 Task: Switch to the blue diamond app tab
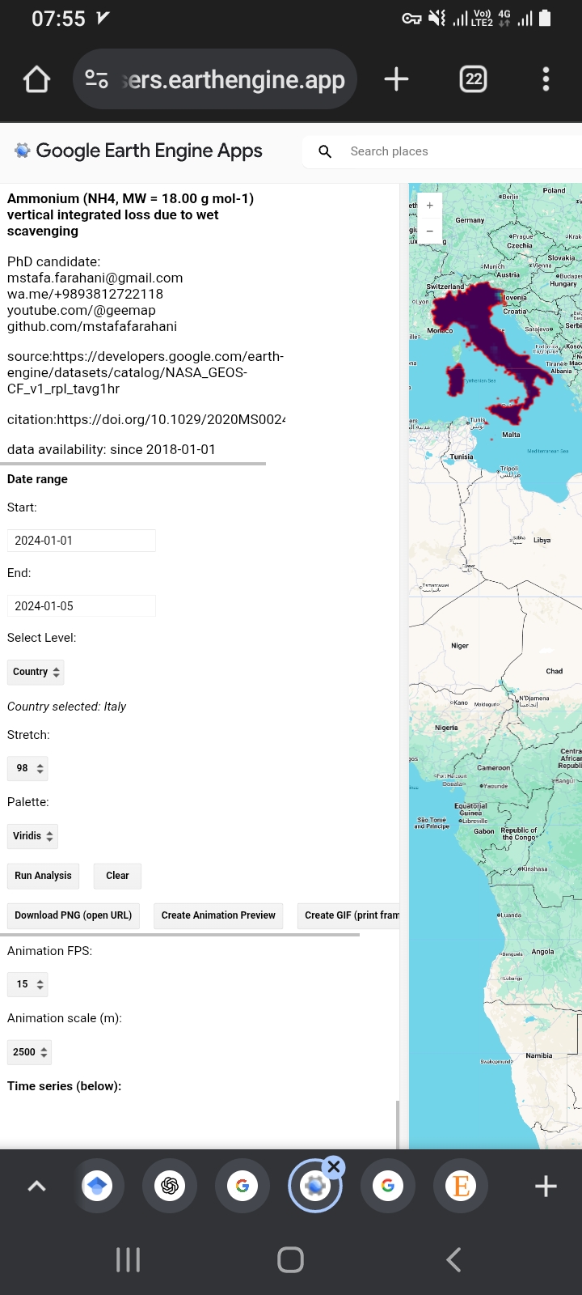click(97, 1187)
